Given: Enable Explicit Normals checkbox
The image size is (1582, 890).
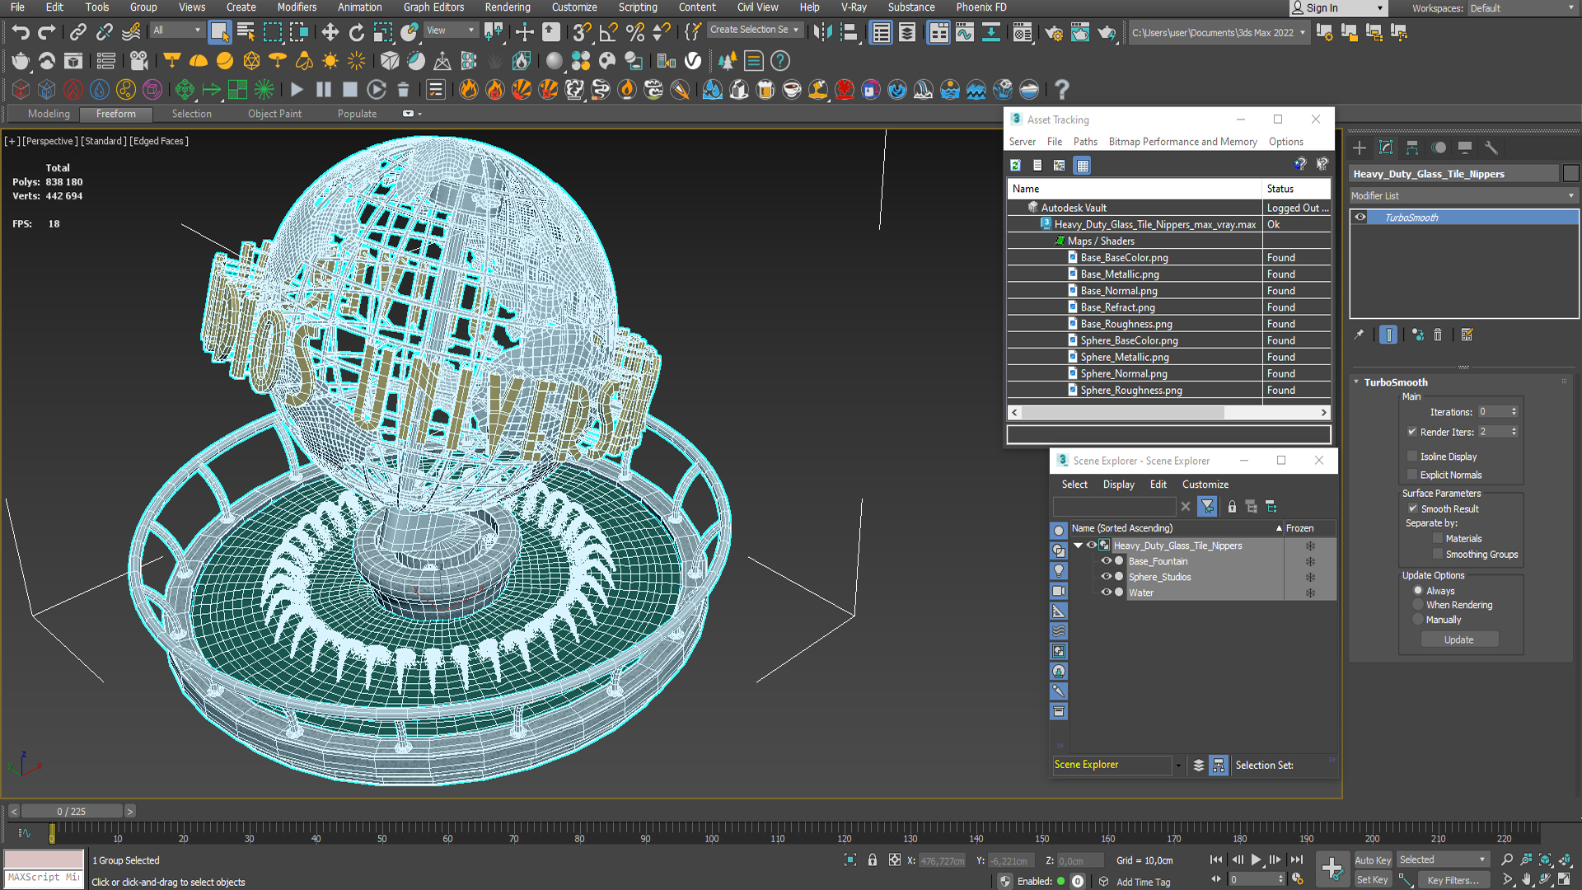Looking at the screenshot, I should (x=1412, y=475).
